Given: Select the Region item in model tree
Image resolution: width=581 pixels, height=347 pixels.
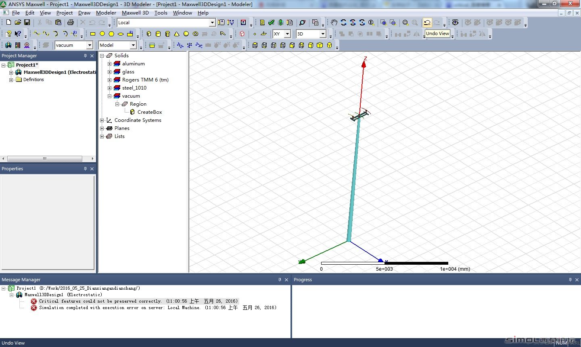Looking at the screenshot, I should pos(138,104).
